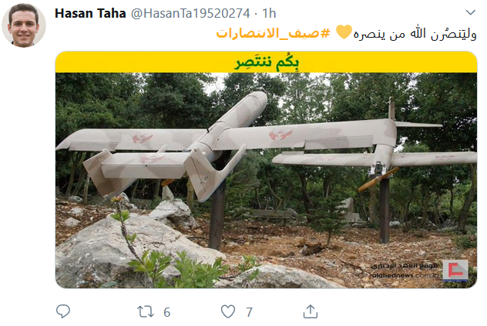Screen dimensions: 487x326
Task: Click the yellow banner reading بكم ننتصر
Action: [x=266, y=62]
